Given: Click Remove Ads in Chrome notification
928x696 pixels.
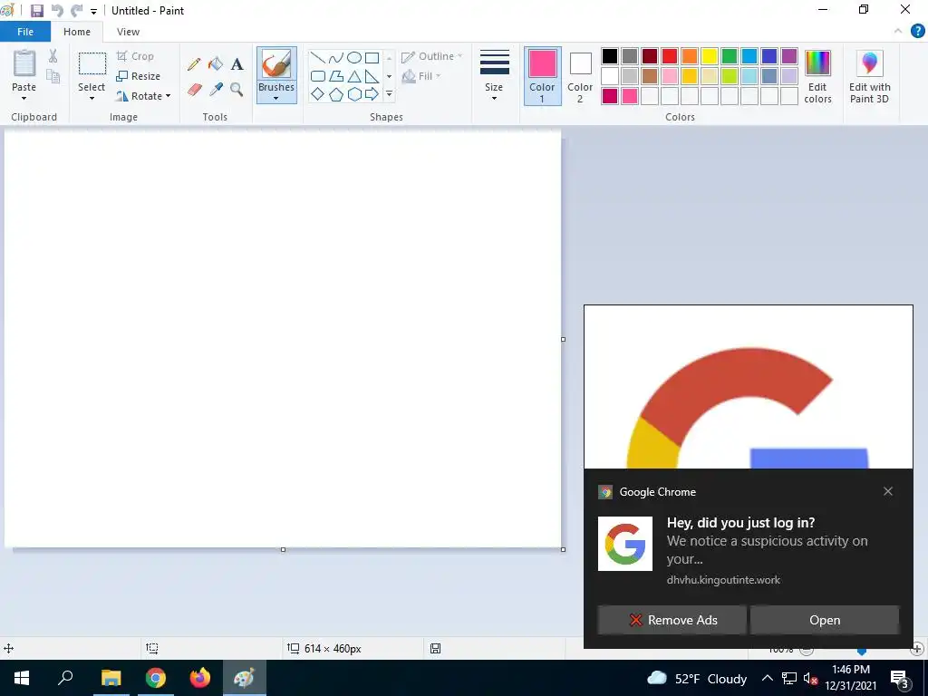Looking at the screenshot, I should tap(672, 620).
